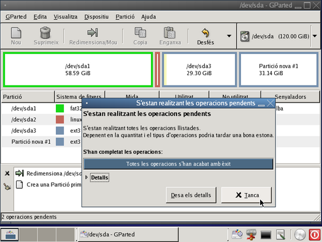322x242 pixels.
Task: Open the dropdown arrow next to Desfés
Action: pos(229,36)
